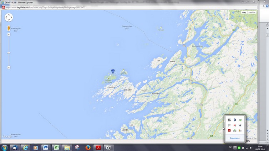Click the blue location marker pin
Screen dimensions: 269x151
point(113,71)
